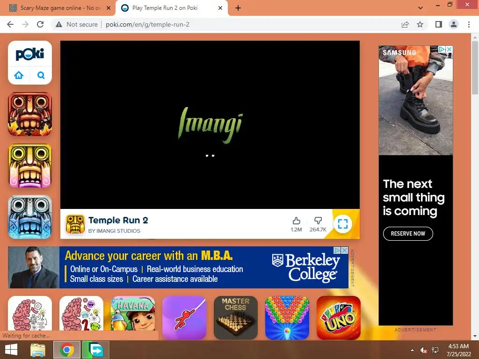
Task: Click the scroll down arrow of the page
Action: click(x=475, y=336)
